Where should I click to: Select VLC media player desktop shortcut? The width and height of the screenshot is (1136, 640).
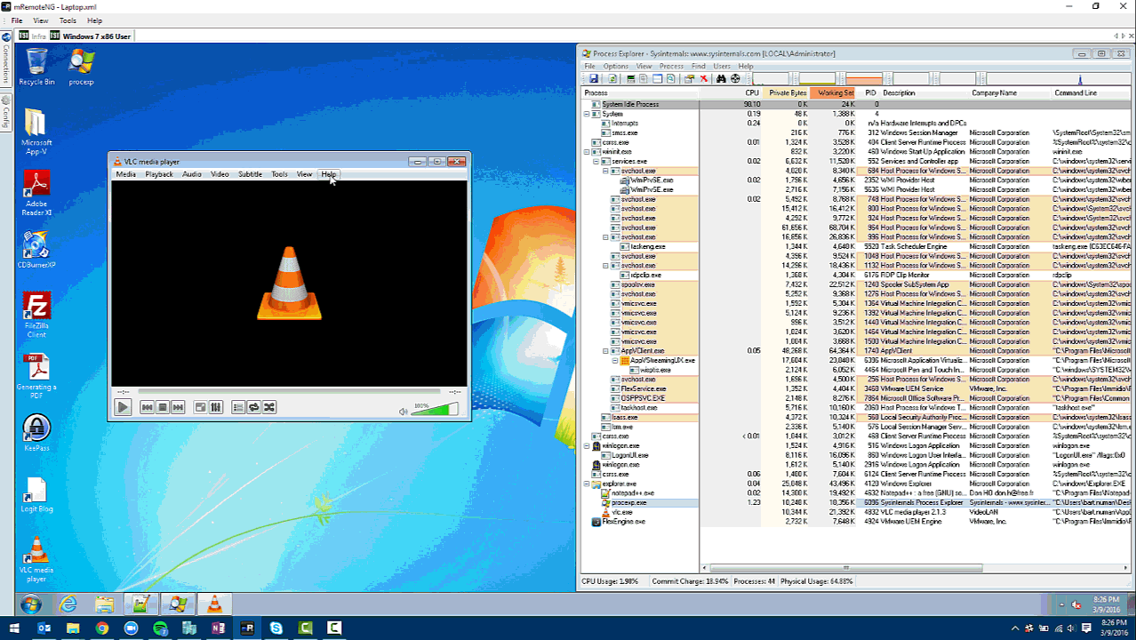click(36, 559)
